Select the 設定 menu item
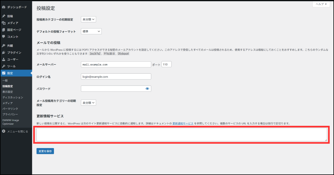 pos(16,73)
